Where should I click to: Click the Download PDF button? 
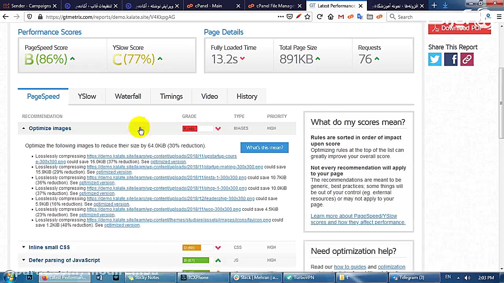(460, 28)
